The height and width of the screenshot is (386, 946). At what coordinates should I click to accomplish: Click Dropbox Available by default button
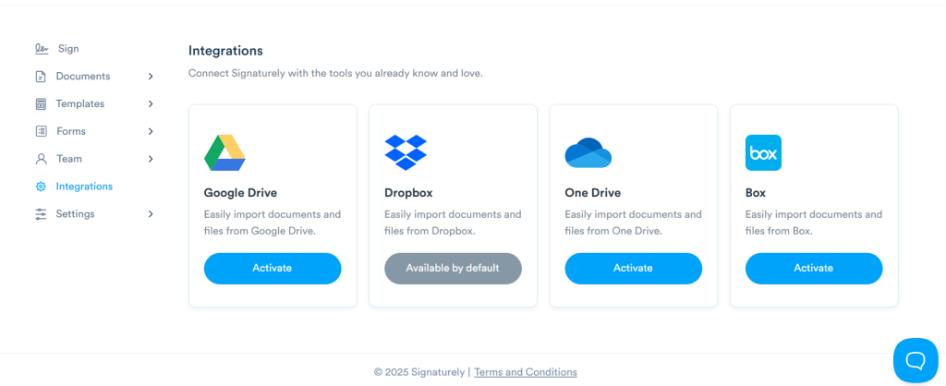tap(453, 269)
